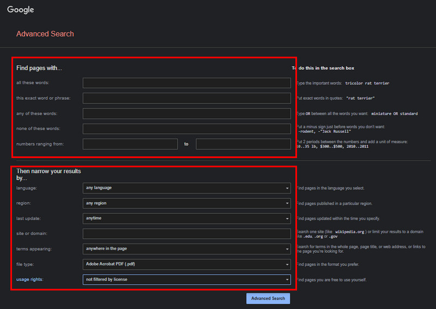Open the last update 'anytime' dropdown
Viewport: 436px width, 309px height.
[x=186, y=219]
